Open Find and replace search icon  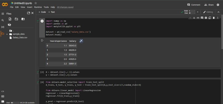(2, 20)
